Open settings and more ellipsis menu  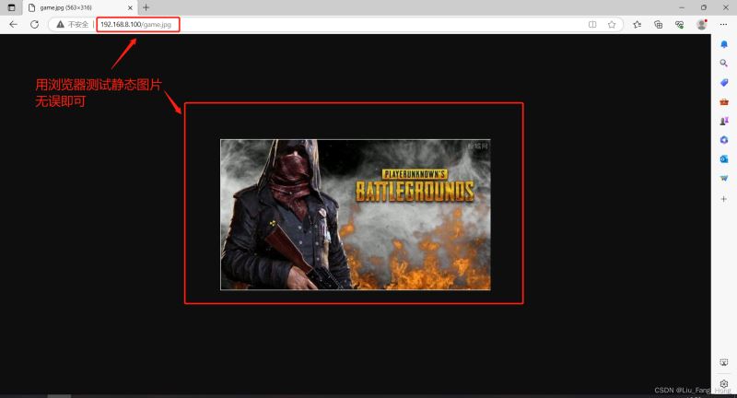tap(723, 25)
